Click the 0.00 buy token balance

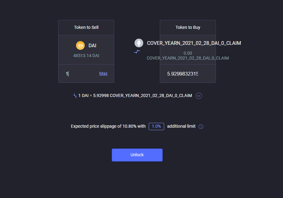[x=188, y=53]
